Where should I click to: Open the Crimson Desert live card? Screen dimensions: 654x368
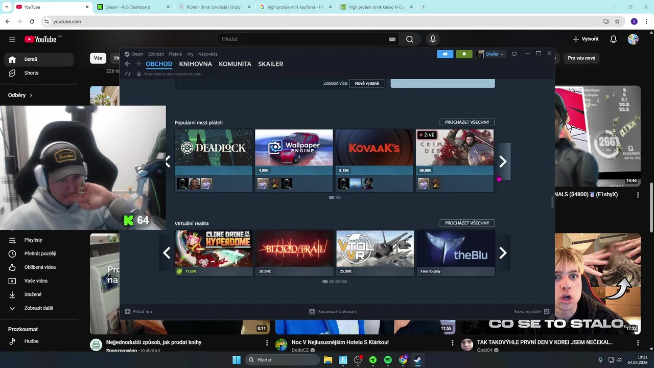tap(455, 160)
